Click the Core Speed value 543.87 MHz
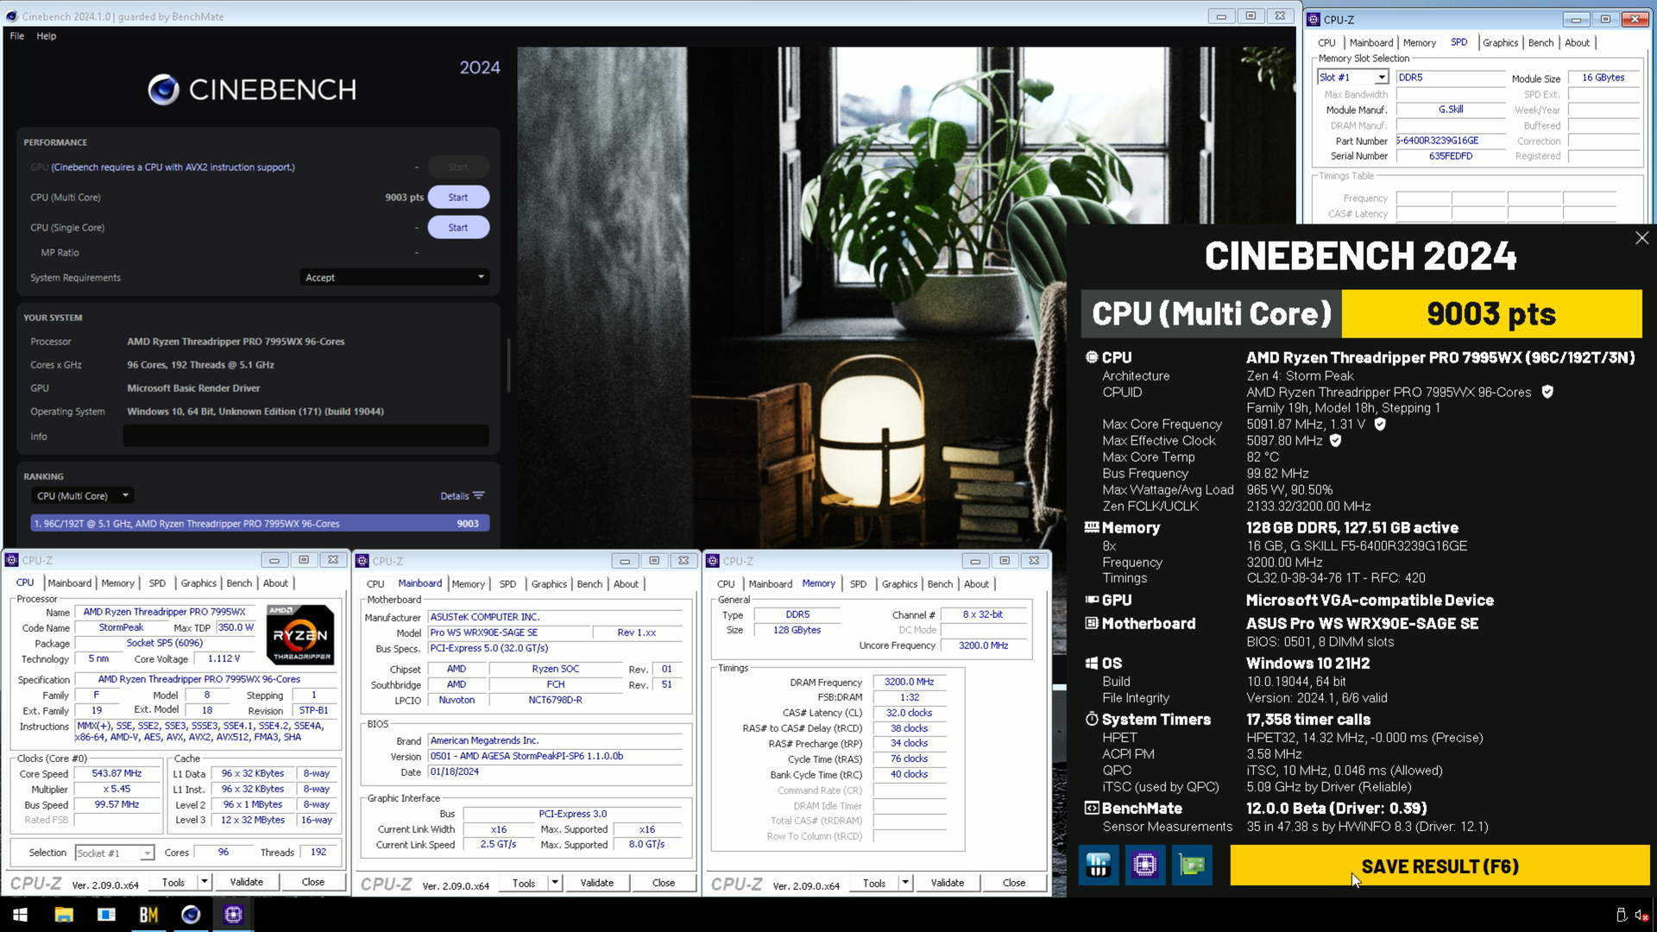The image size is (1657, 932). [x=117, y=773]
